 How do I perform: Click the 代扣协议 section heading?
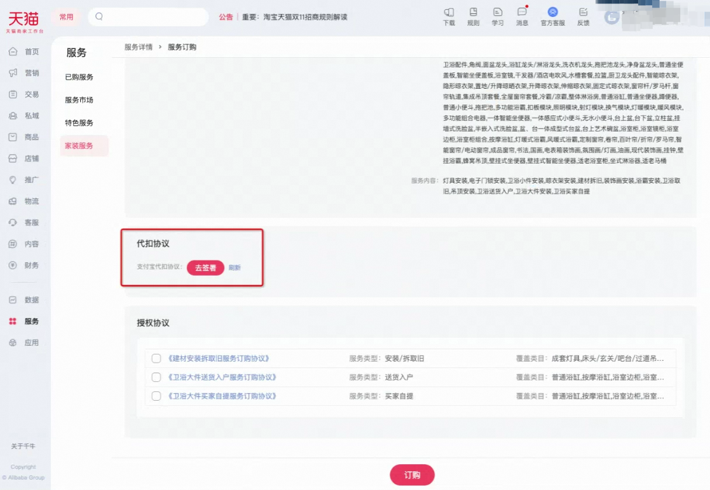point(153,244)
